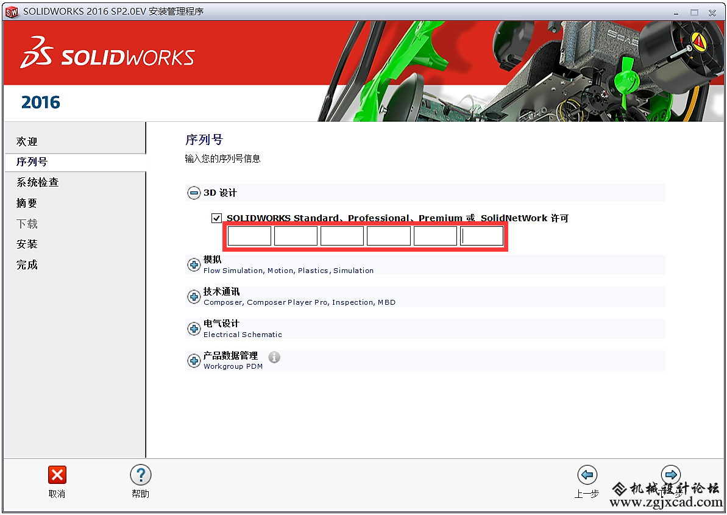Viewport: 727px width, 515px height.
Task: Go to the 系统检查 step
Action: [x=38, y=182]
